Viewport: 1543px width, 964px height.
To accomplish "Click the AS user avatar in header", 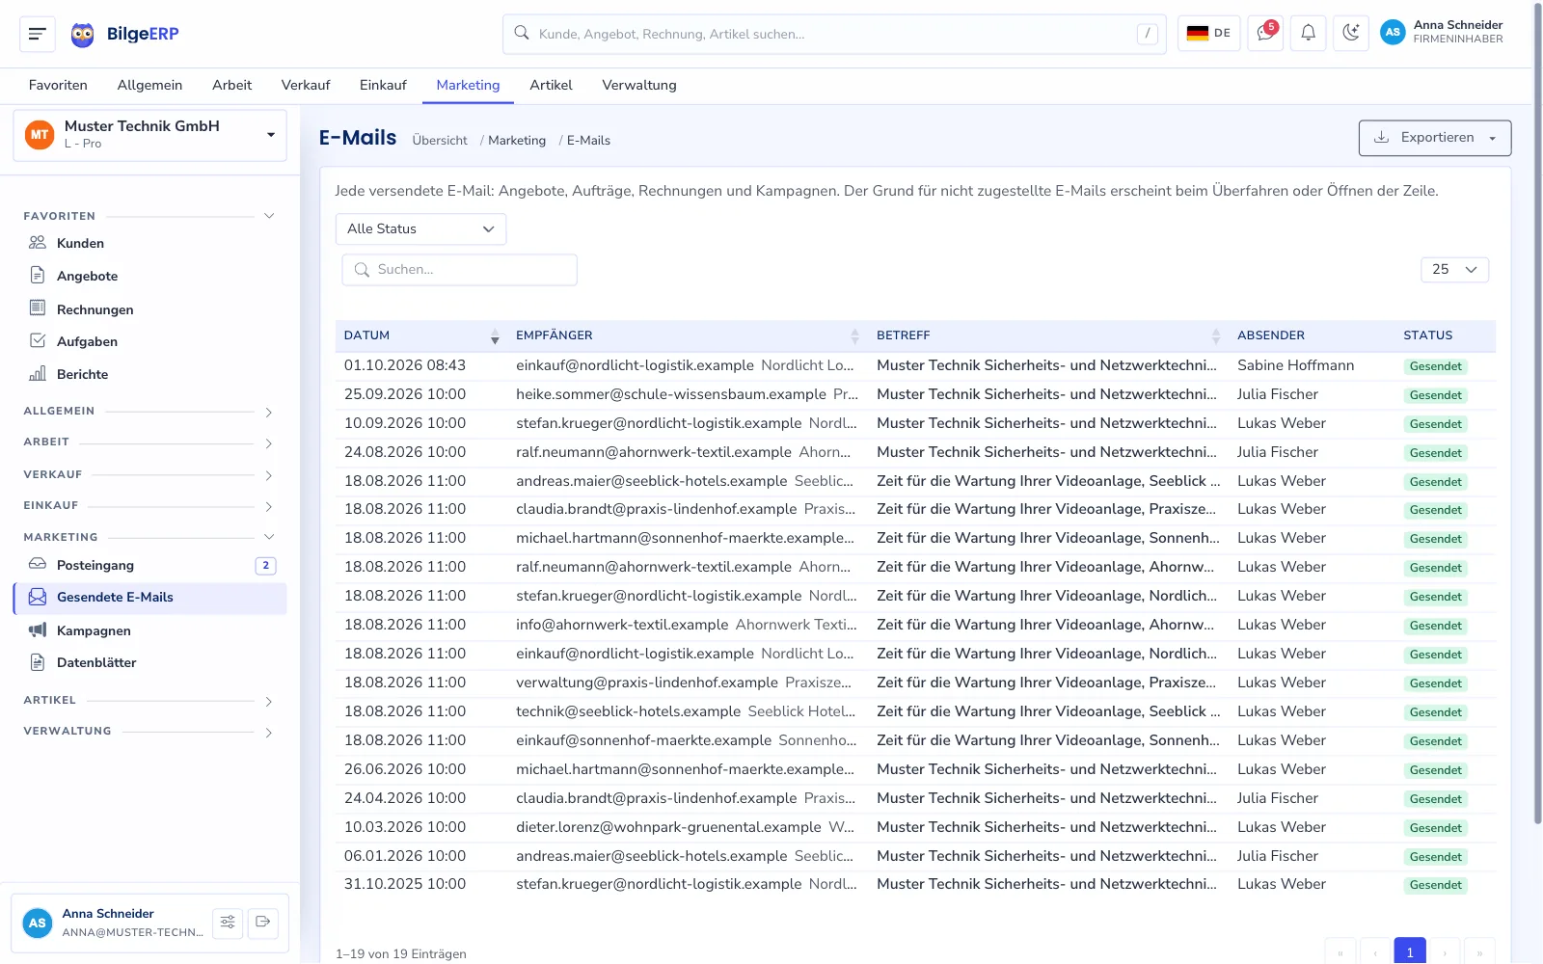I will 1393,33.
